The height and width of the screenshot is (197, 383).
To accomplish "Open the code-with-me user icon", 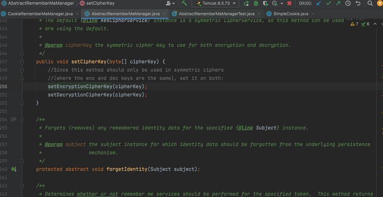I will click(168, 4).
